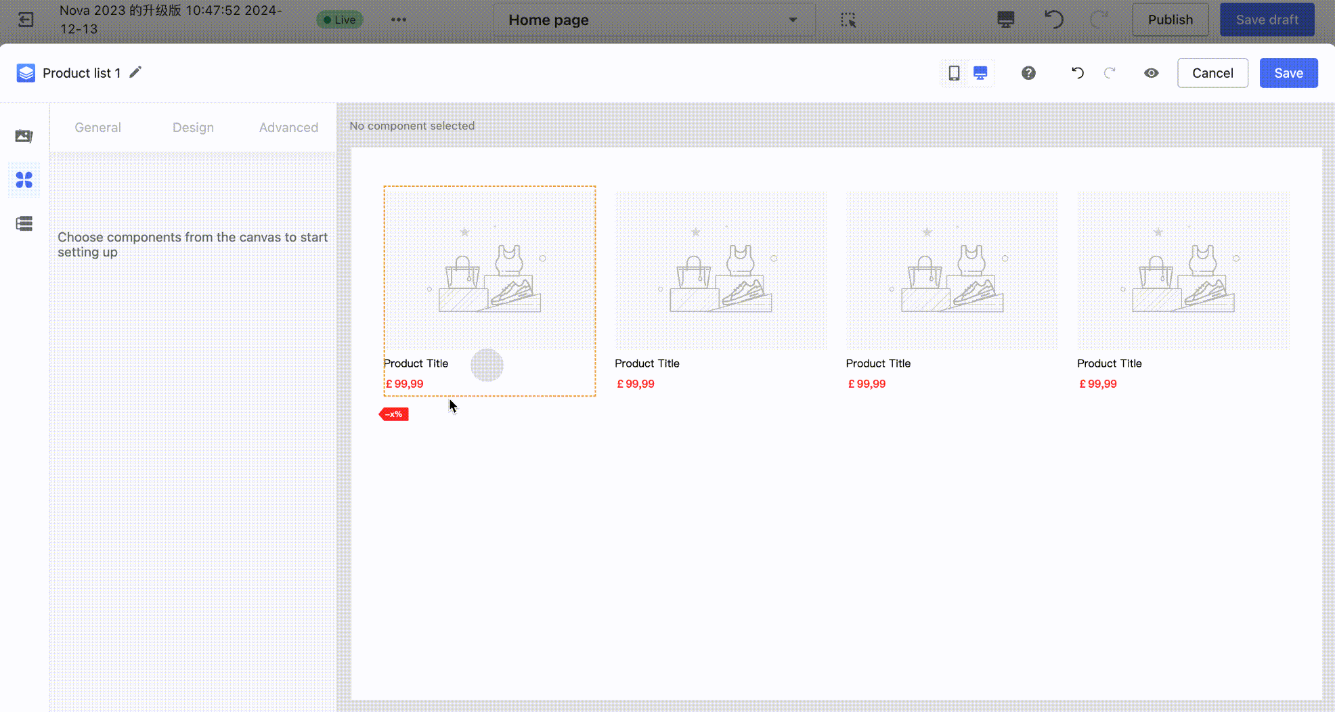
Task: Open the three-dots more options menu
Action: 399,20
